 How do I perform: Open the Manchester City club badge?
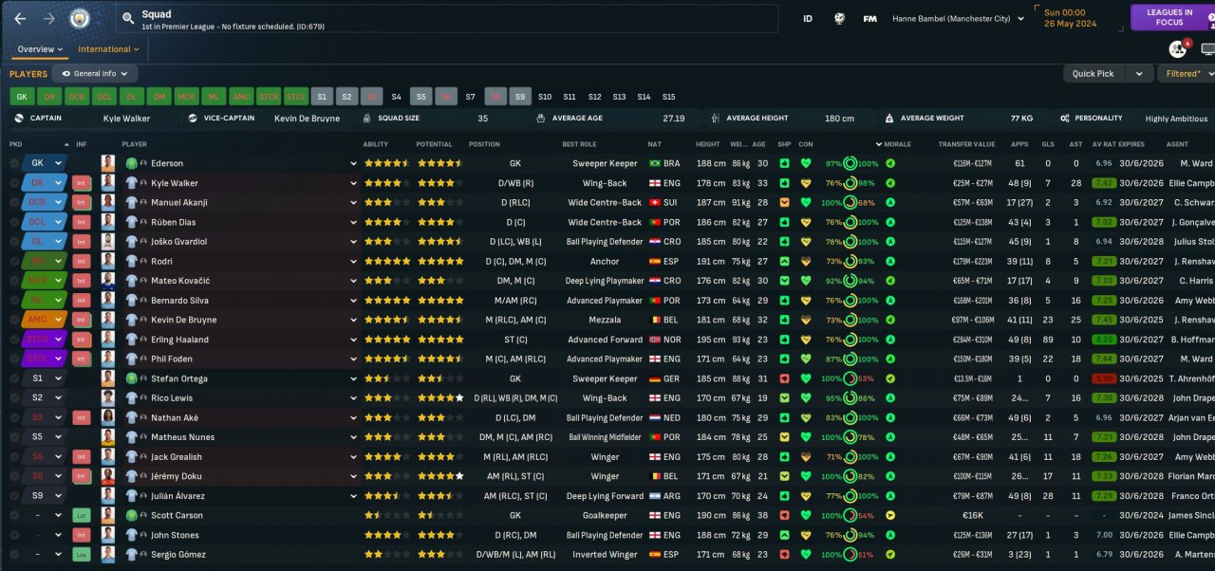click(80, 18)
